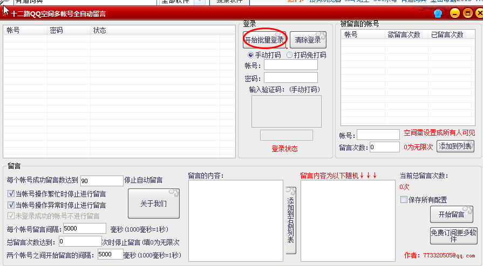Click the red 空间需设置成所有人可见 notice
This screenshot has width=483, height=266.
point(439,133)
